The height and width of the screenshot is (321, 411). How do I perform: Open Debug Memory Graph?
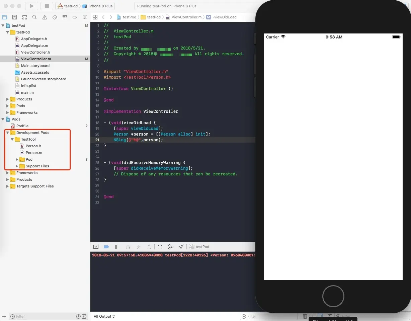tap(171, 247)
